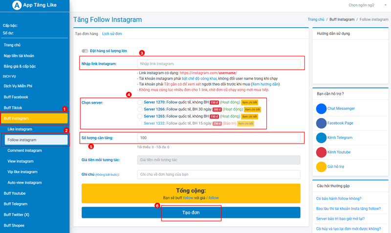This screenshot has height=233, width=391.
Task: Click Xem chi tiết for Server 1265
Action: (x=250, y=116)
